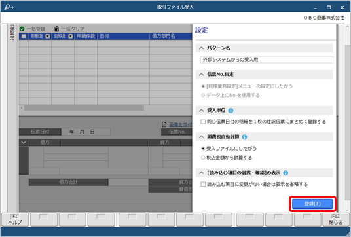
Task: Click the 明細件数 column header
Action: point(86,36)
